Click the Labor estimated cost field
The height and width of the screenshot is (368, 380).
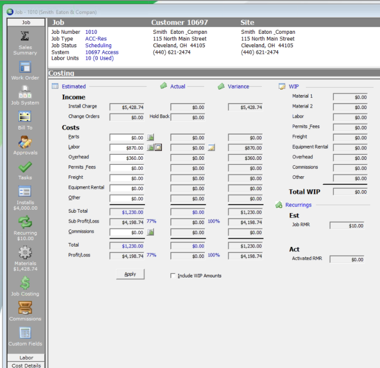point(127,148)
